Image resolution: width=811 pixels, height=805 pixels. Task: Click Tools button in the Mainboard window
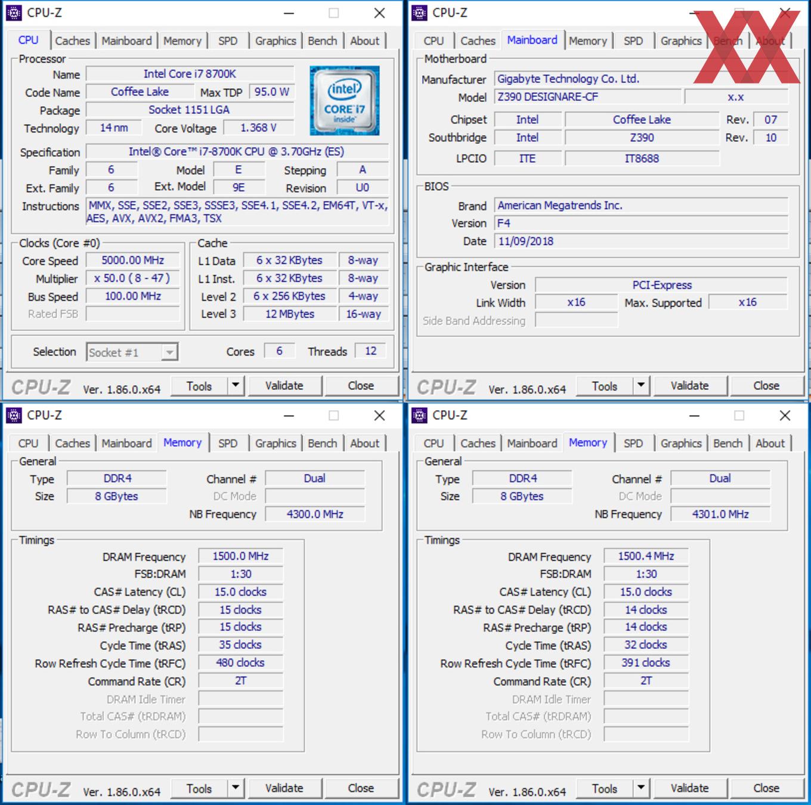point(605,386)
